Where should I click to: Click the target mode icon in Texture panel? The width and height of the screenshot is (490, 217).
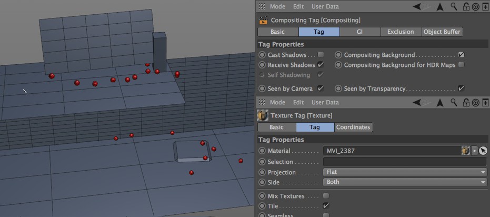click(476, 102)
